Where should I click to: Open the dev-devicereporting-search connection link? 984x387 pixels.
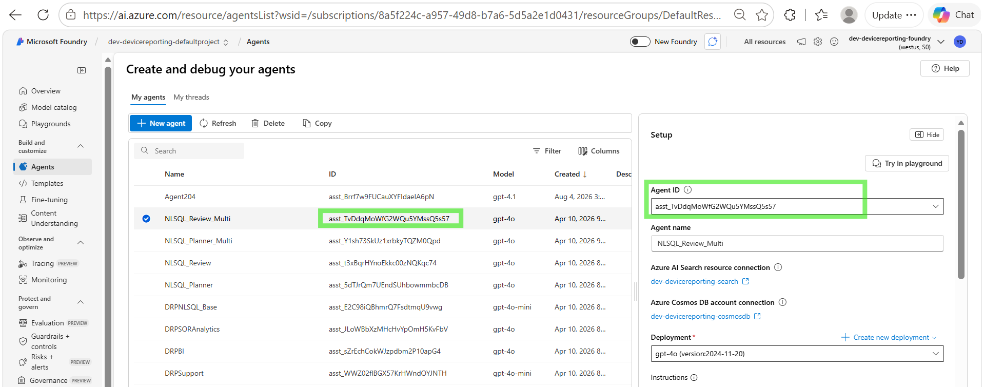700,281
